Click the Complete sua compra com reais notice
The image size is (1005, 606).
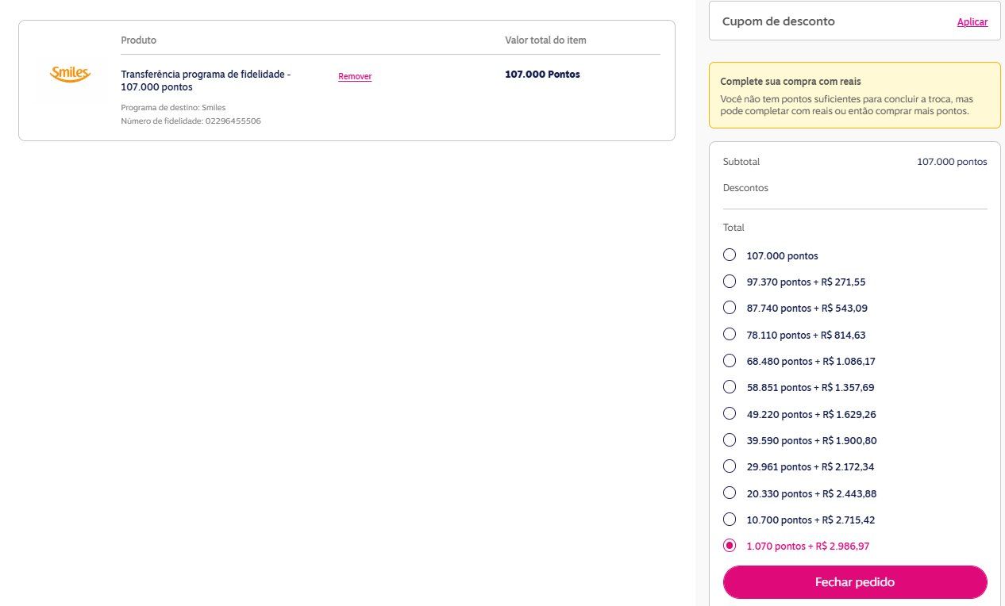click(855, 95)
